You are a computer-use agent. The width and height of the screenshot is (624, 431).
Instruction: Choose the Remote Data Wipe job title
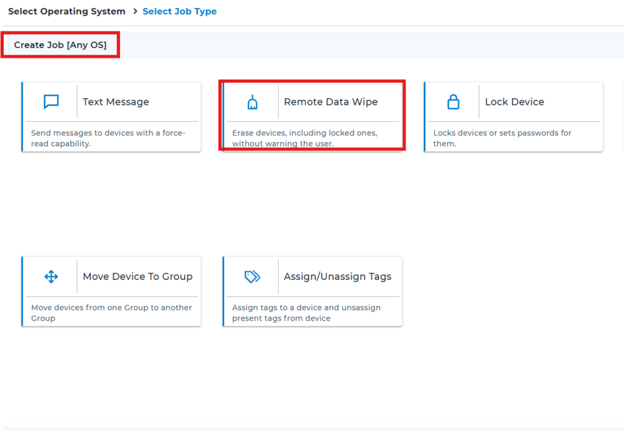pos(330,102)
